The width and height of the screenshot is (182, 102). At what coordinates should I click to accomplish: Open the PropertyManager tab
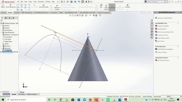6,18
